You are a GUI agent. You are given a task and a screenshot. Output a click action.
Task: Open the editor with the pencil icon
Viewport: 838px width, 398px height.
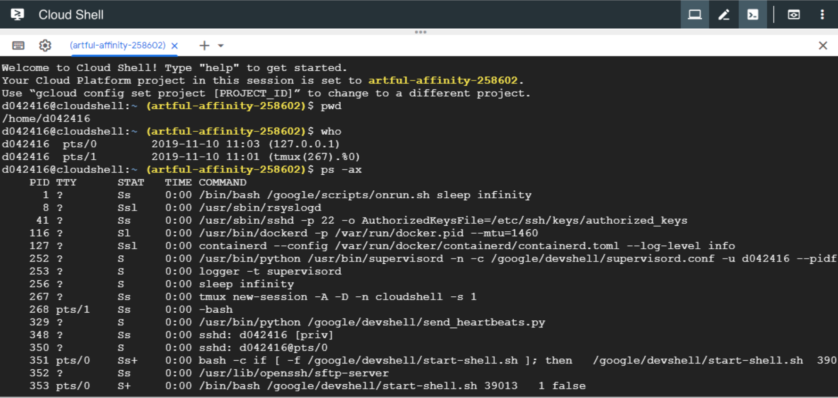724,15
